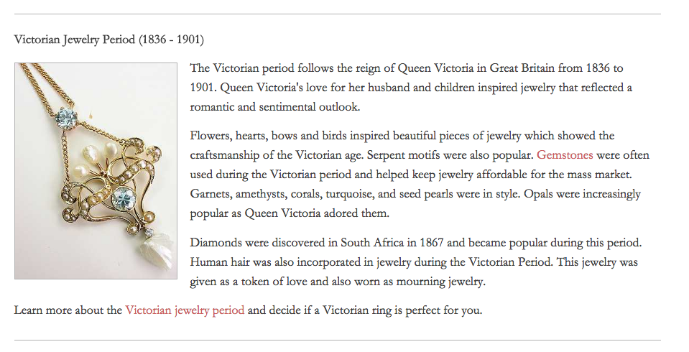Click the words 'romantic and sentimental outlook'
Viewport: 689px width, 352px height.
point(274,107)
